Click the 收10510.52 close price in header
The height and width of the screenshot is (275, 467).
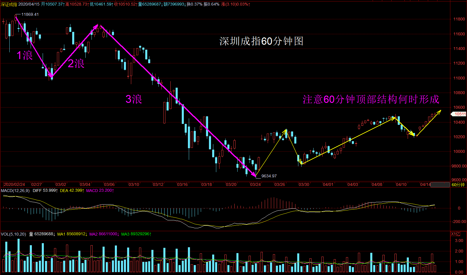coord(126,4)
